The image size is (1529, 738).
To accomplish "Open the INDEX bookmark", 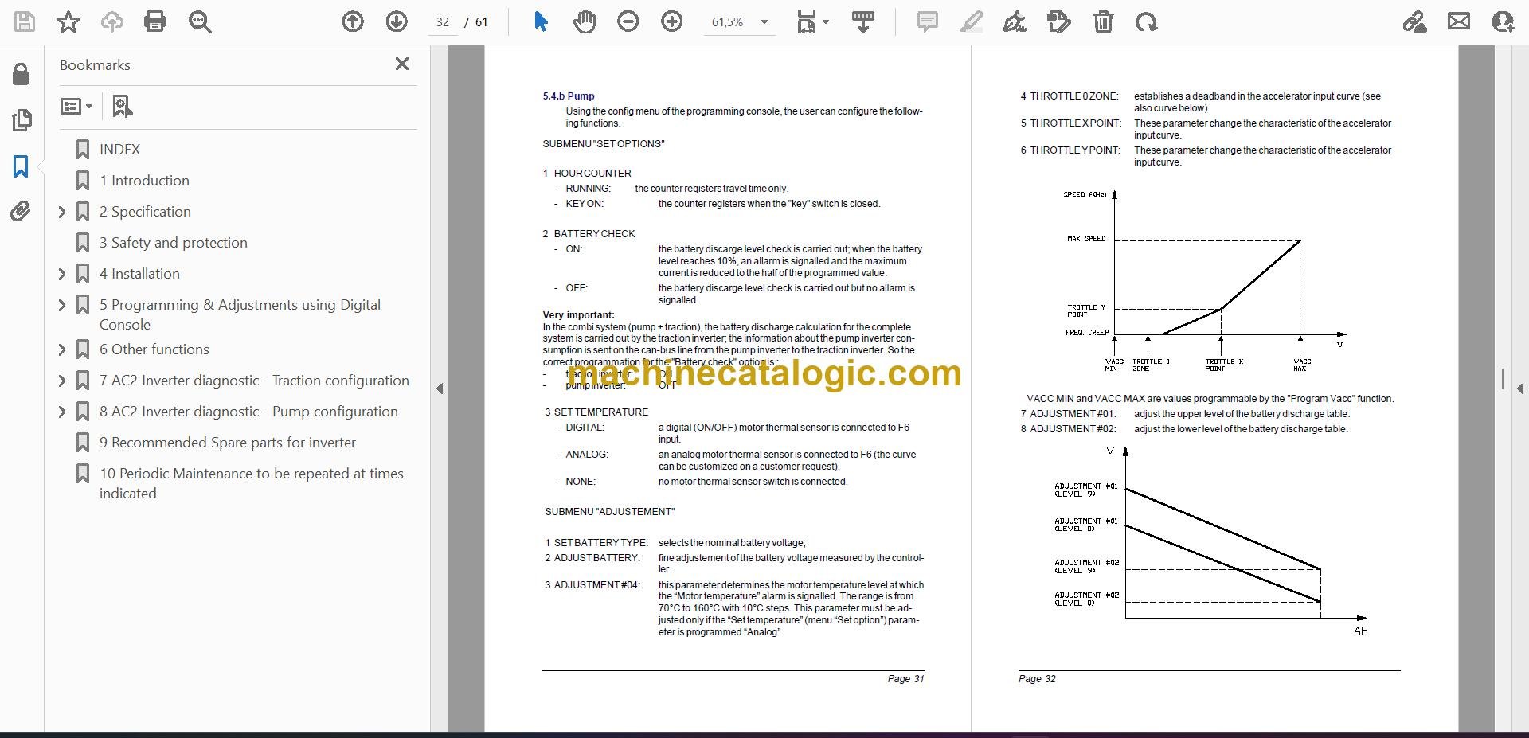I will tap(119, 150).
